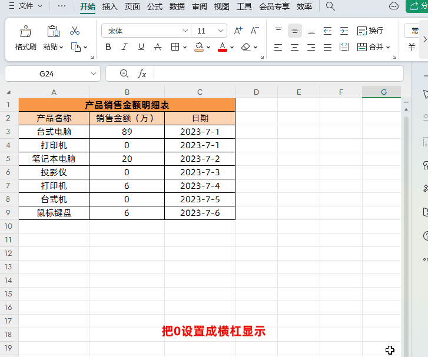
Task: Center text horizontally
Action: click(x=295, y=47)
